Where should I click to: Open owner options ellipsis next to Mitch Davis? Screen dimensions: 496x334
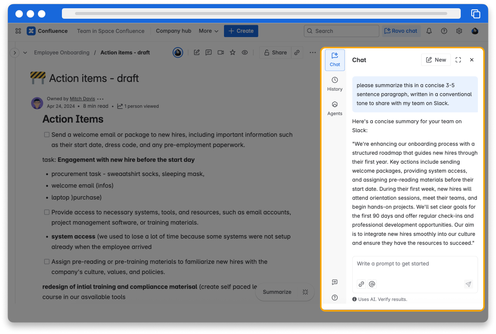coord(100,99)
